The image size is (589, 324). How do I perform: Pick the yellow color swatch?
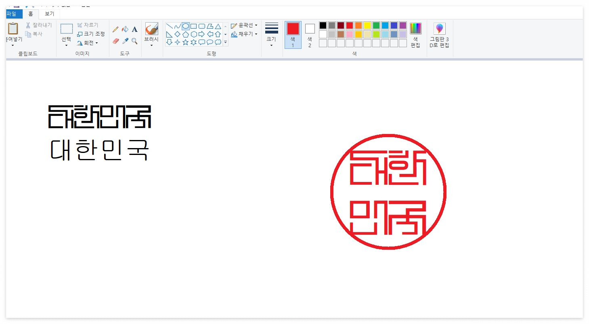pyautogui.click(x=367, y=25)
